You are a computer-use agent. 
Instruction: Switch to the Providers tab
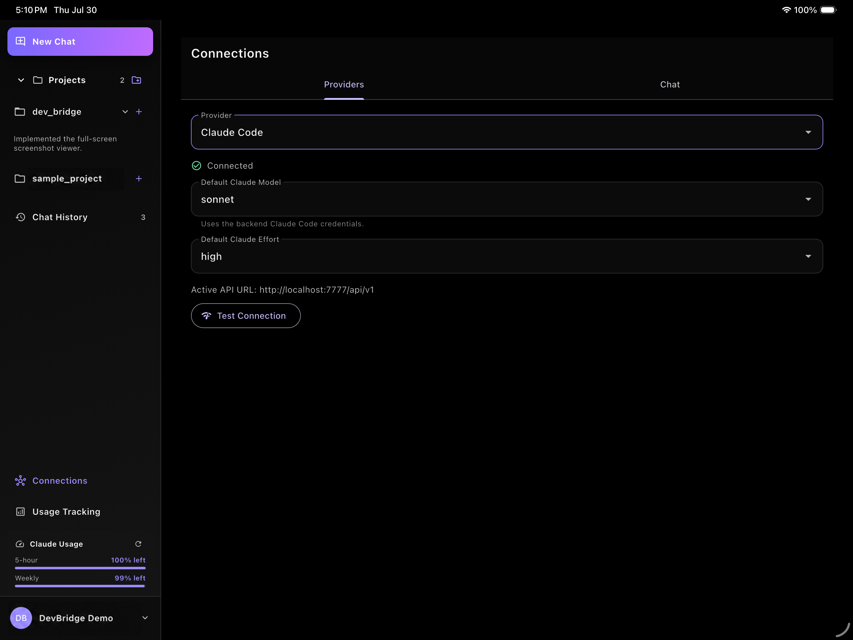[x=344, y=84]
